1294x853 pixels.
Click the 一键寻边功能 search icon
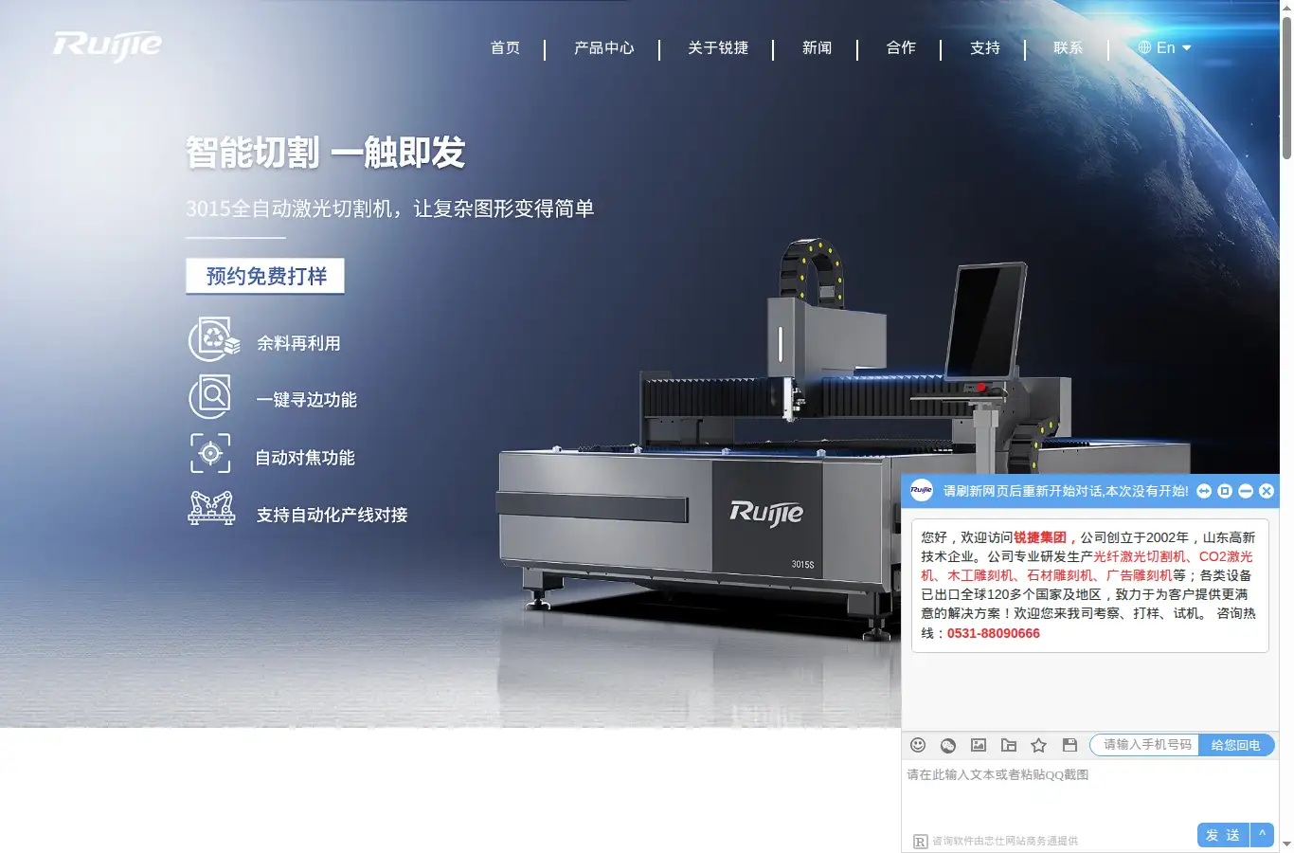point(210,396)
